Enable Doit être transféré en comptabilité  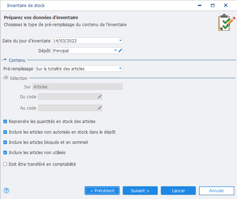click(x=5, y=164)
